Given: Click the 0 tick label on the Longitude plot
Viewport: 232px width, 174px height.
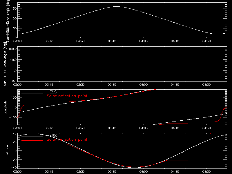Looking at the screenshot, I should 16,107.
